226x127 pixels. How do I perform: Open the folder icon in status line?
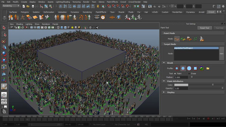pos(28,6)
